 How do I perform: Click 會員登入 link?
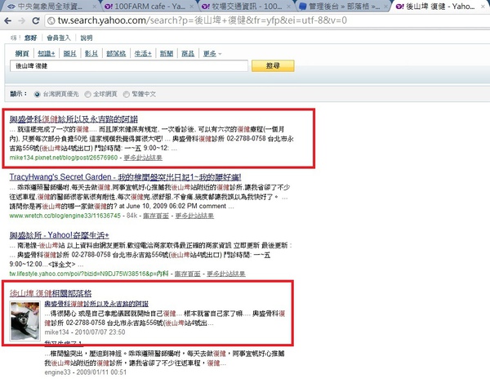tap(59, 38)
